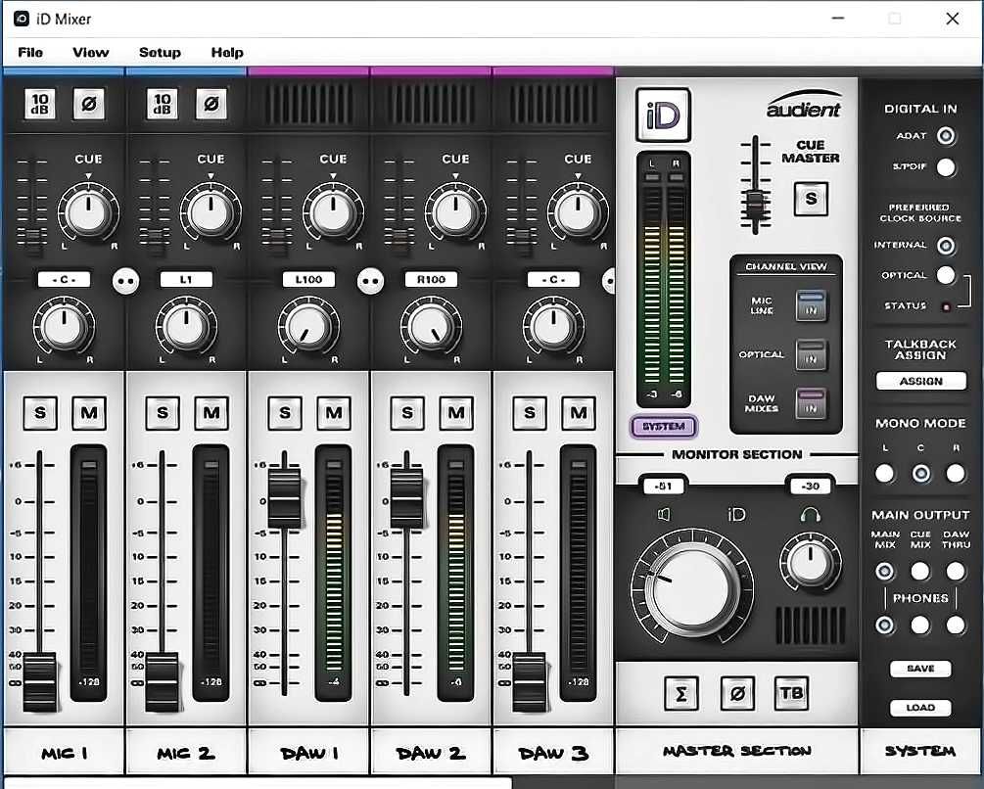Route Cue Mix to main output
The image size is (984, 789).
[920, 571]
